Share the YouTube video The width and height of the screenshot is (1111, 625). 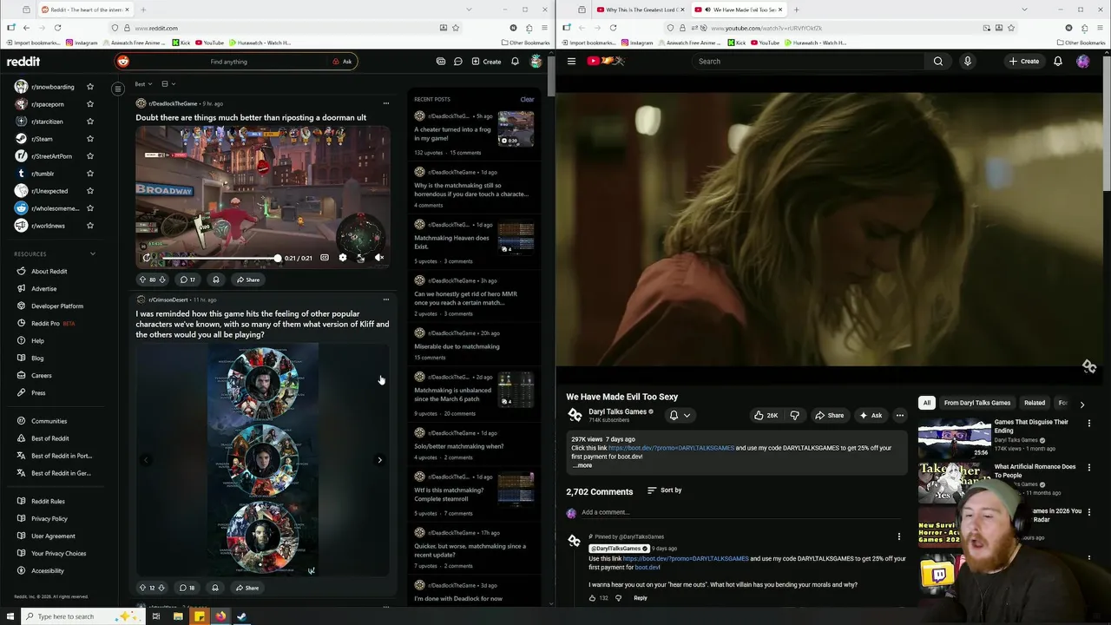pyautogui.click(x=829, y=415)
